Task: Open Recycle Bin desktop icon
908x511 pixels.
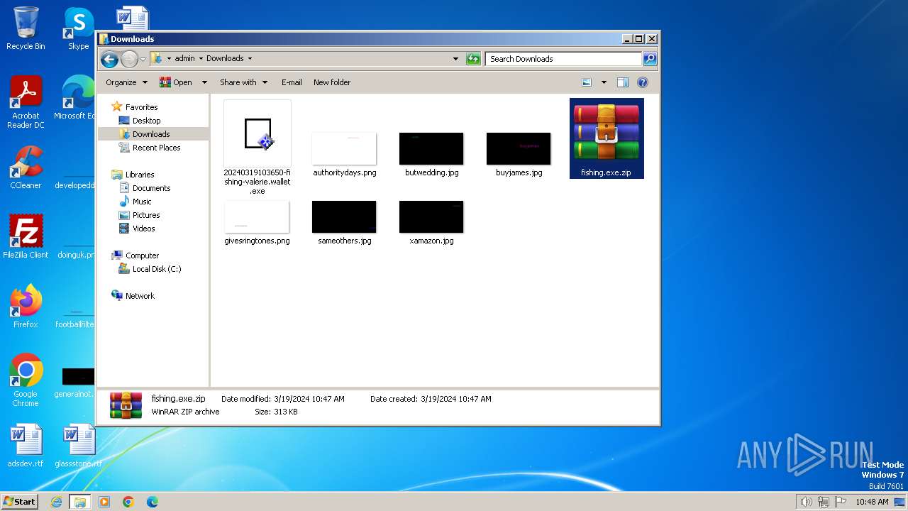Action: [26, 28]
